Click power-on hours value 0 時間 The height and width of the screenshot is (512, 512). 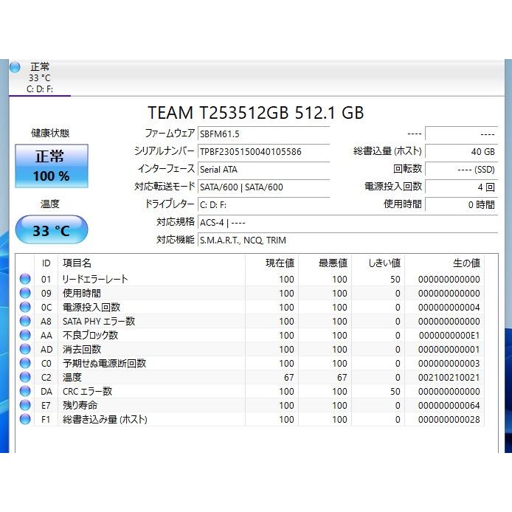click(461, 205)
